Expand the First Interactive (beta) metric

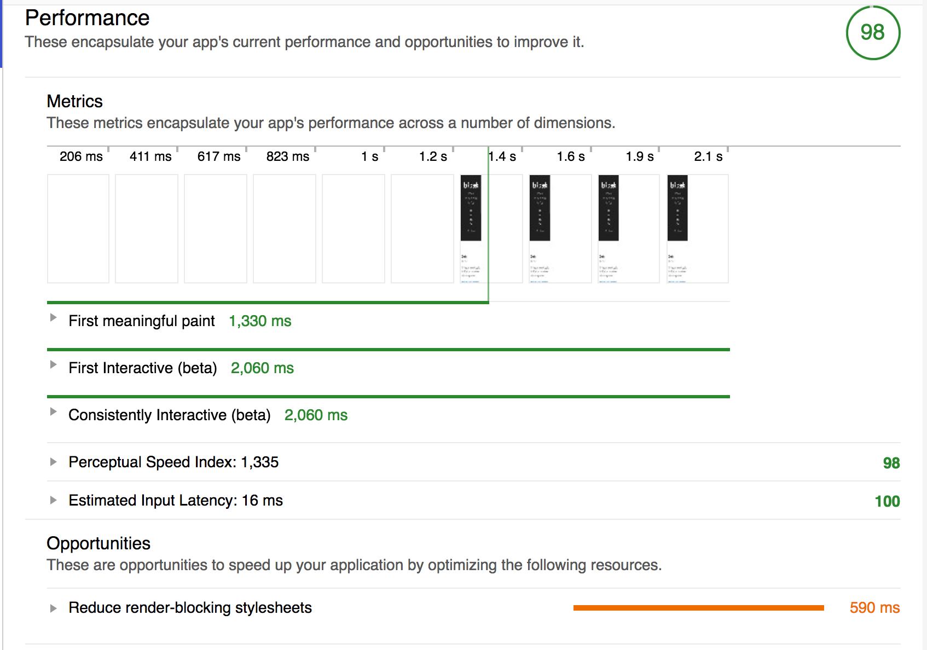click(53, 364)
